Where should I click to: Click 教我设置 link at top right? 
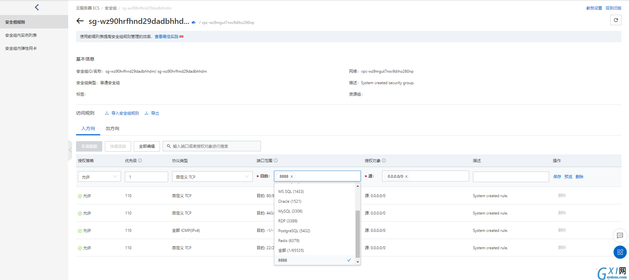tap(594, 8)
